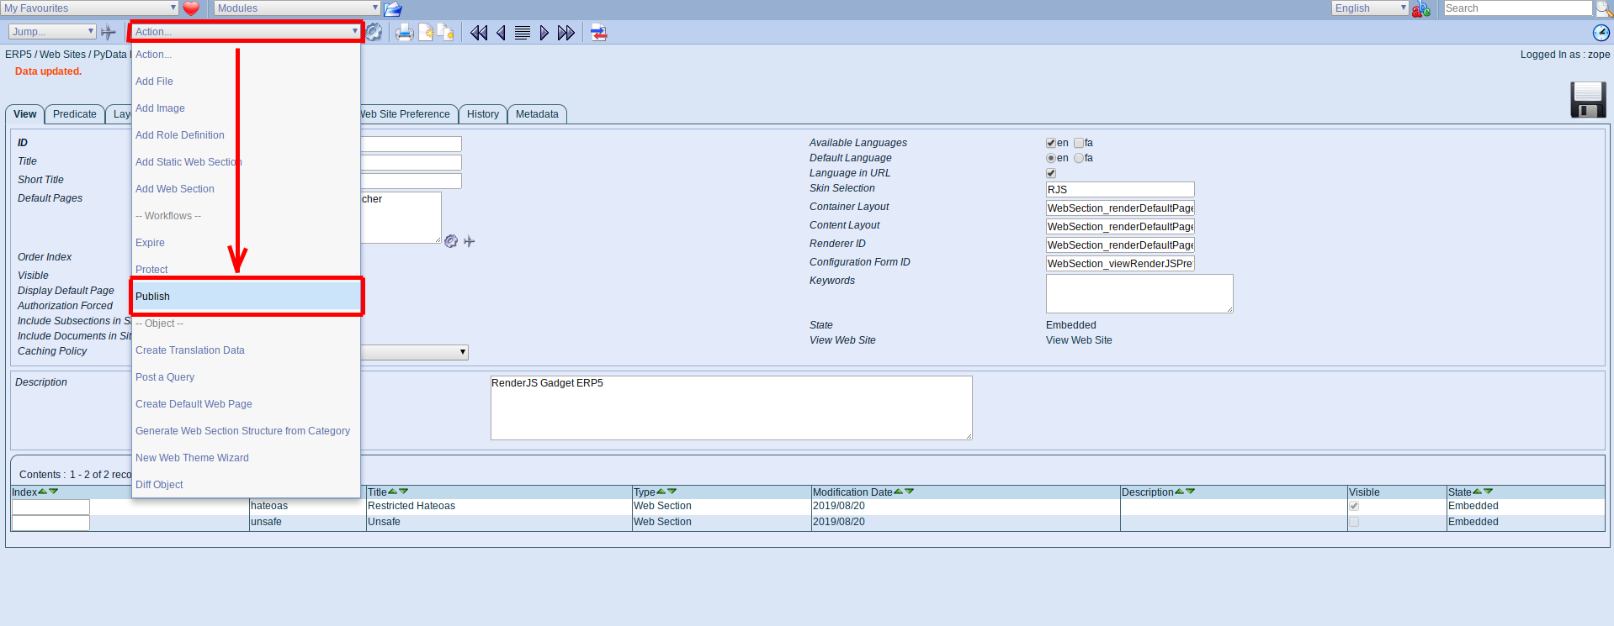Choose Add Role Definition from the Action menu
Screen dimensions: 1614x626
coord(246,135)
